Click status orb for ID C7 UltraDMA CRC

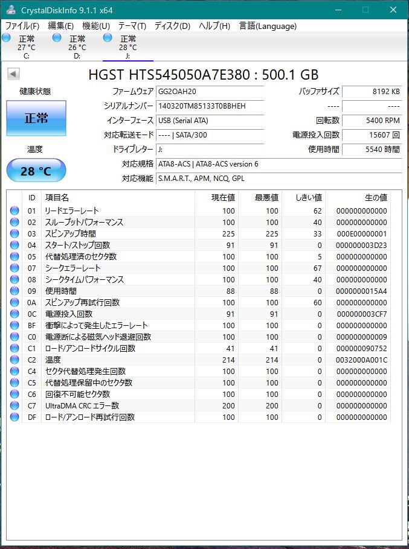[x=14, y=405]
